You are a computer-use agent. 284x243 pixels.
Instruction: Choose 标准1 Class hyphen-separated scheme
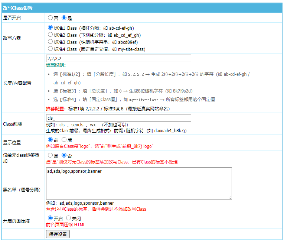point(50,27)
